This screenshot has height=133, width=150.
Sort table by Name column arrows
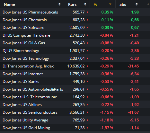click(59, 4)
